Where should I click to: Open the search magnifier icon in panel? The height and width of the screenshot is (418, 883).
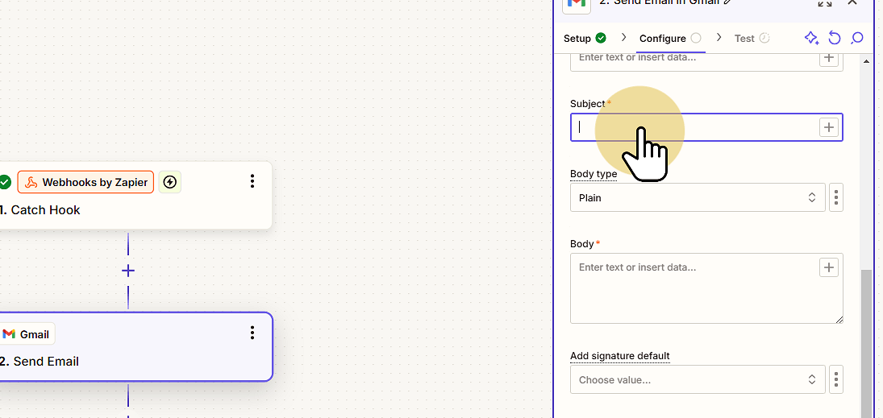856,38
